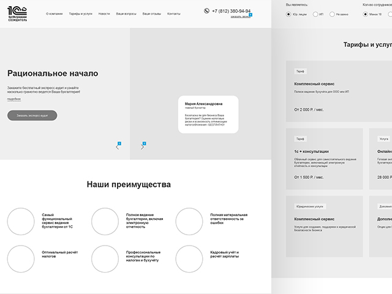Open 'Комплексный сервис' card tagged 'Юридические услуги'

coord(324,226)
